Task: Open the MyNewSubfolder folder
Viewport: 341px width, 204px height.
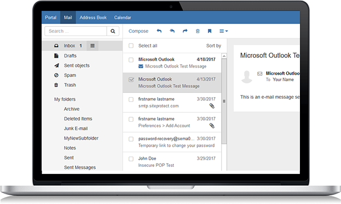Action: pos(81,139)
